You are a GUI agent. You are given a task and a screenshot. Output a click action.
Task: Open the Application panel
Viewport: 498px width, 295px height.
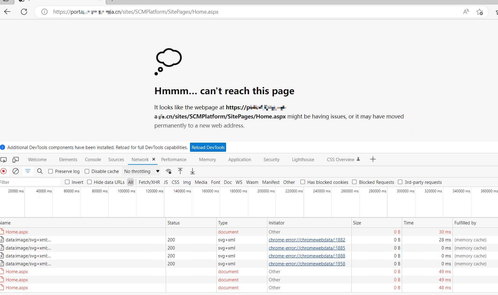239,159
